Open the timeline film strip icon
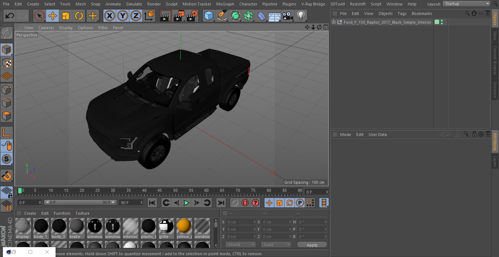 tap(324, 203)
